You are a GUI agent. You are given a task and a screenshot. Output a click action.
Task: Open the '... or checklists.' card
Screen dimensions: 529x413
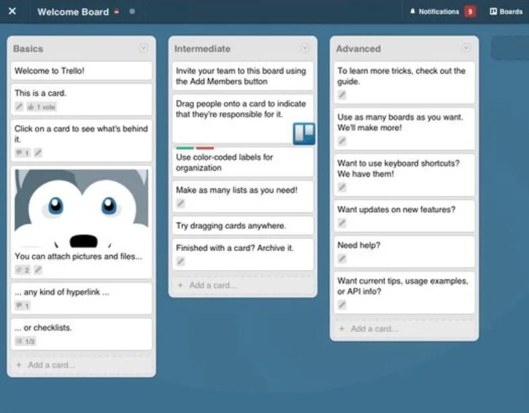click(82, 334)
